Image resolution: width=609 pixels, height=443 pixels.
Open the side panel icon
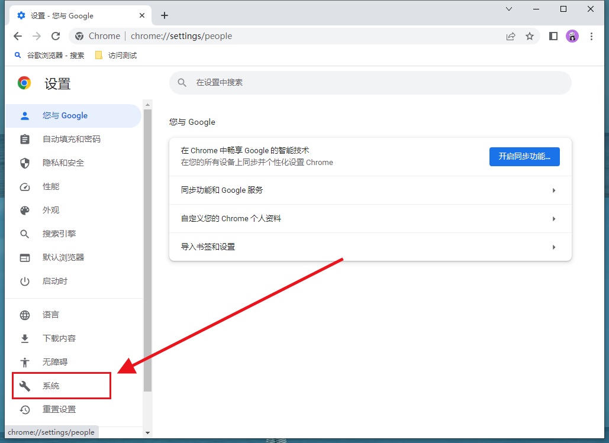553,36
